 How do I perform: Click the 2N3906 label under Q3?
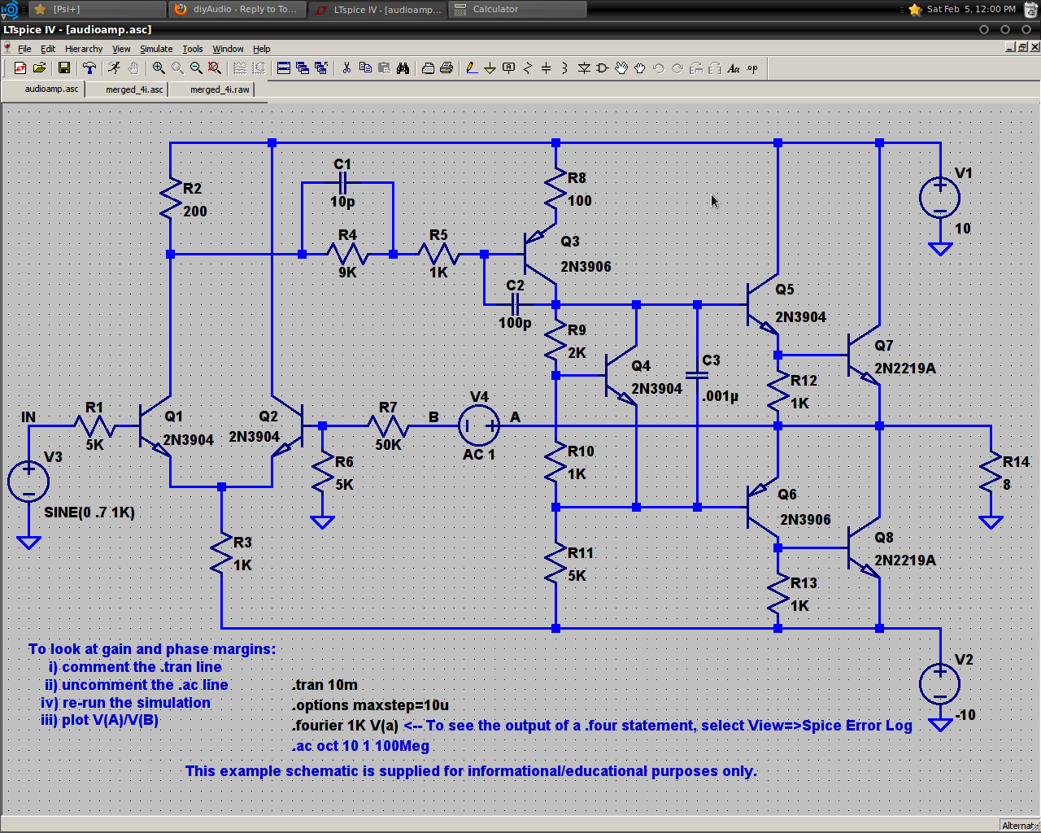(586, 267)
